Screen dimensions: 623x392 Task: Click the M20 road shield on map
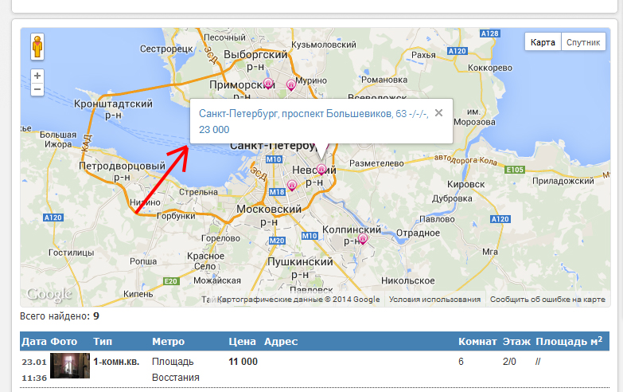277,241
